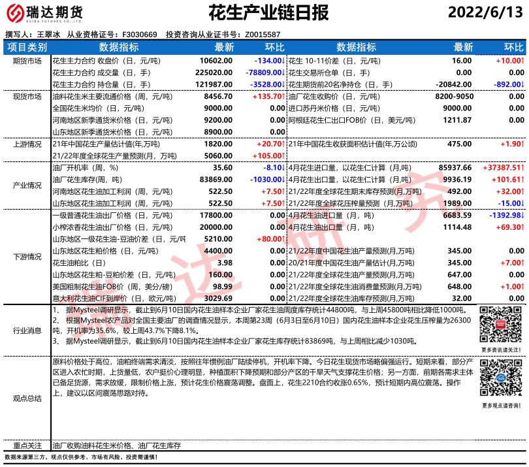
Task: Click the lower QR code for consulting views
Action: pos(501,380)
